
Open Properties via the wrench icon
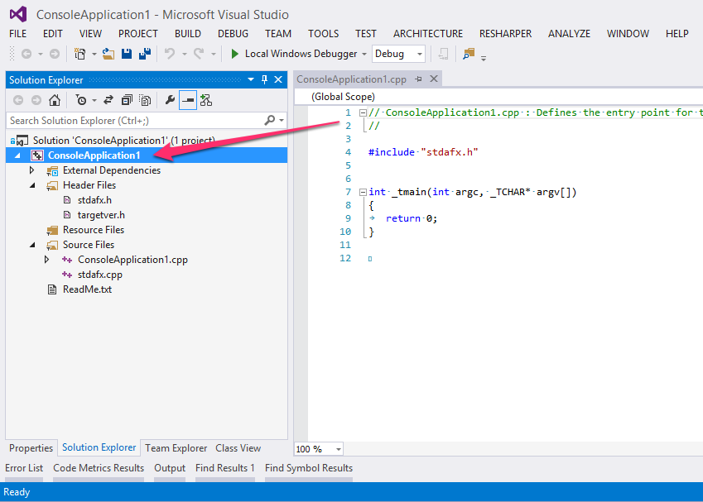[x=170, y=100]
